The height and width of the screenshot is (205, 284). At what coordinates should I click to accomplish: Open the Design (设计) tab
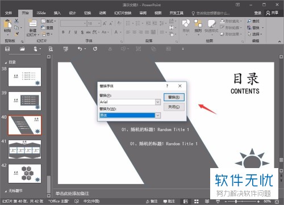click(x=72, y=13)
